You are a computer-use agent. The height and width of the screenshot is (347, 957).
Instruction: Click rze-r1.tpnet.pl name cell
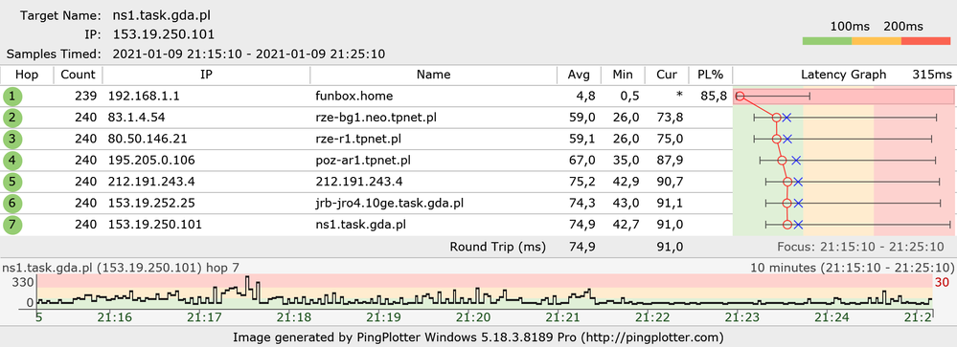pyautogui.click(x=359, y=140)
